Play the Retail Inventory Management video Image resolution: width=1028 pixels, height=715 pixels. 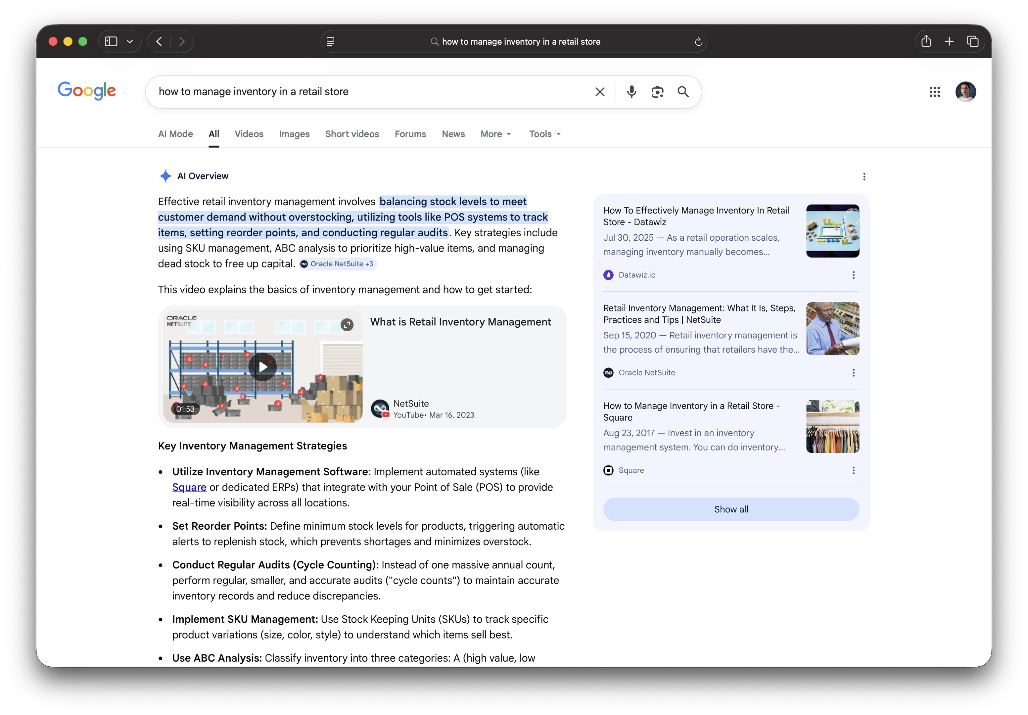[262, 367]
